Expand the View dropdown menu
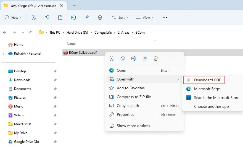Image resolution: width=243 pixels, height=150 pixels. pyautogui.click(x=144, y=17)
